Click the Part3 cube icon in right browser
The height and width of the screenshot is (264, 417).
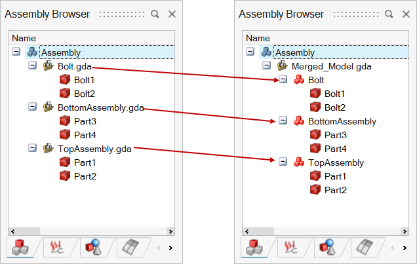click(x=315, y=134)
